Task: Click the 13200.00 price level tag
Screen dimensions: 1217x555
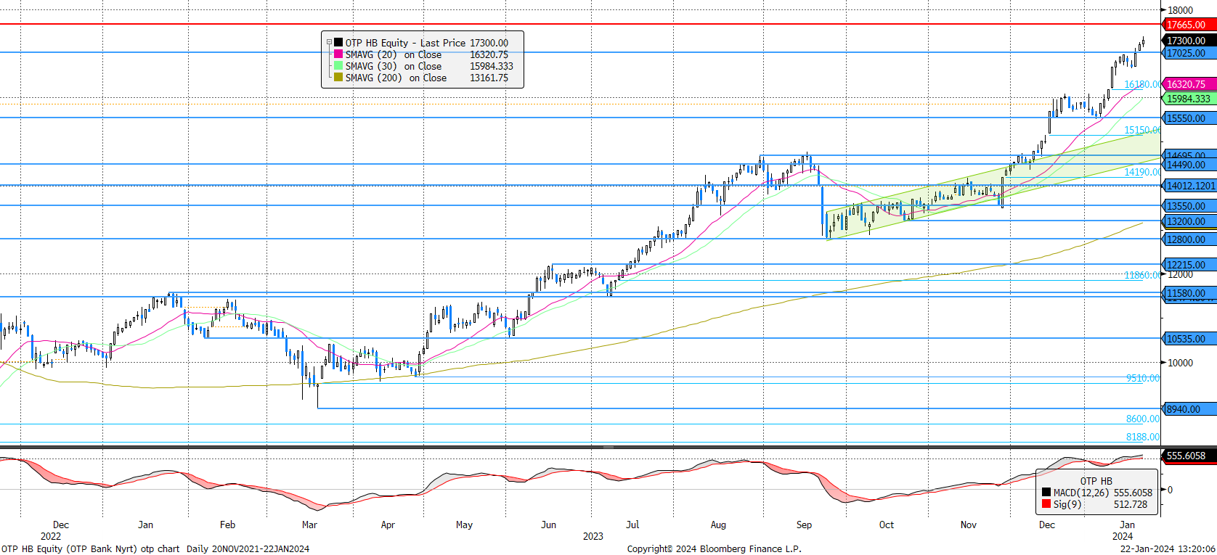Action: click(x=1189, y=221)
